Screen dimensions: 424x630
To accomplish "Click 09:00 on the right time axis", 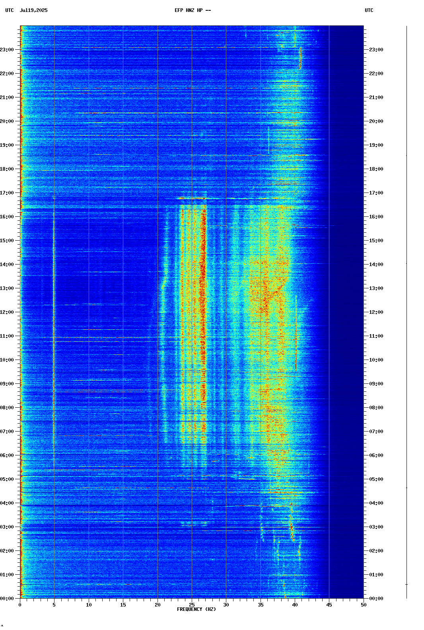I will [376, 384].
